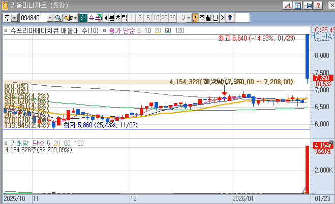
Task: Close the volume panel with small x
Action: click(331, 142)
